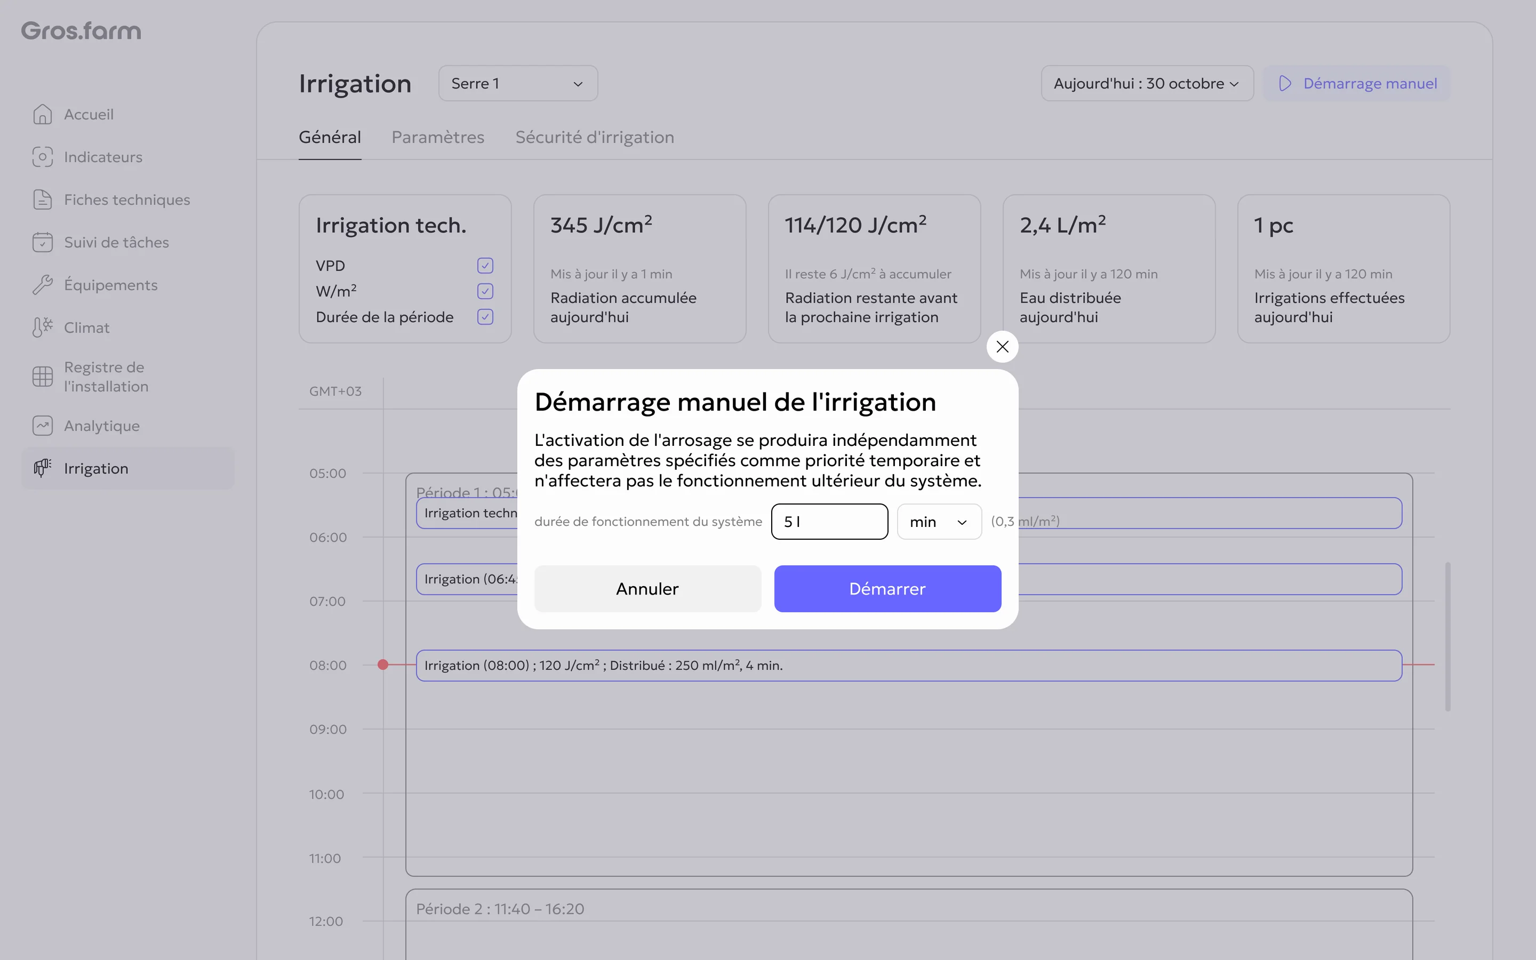Open Registre de l'installation in the sidebar
Image resolution: width=1536 pixels, height=960 pixels.
pyautogui.click(x=127, y=377)
